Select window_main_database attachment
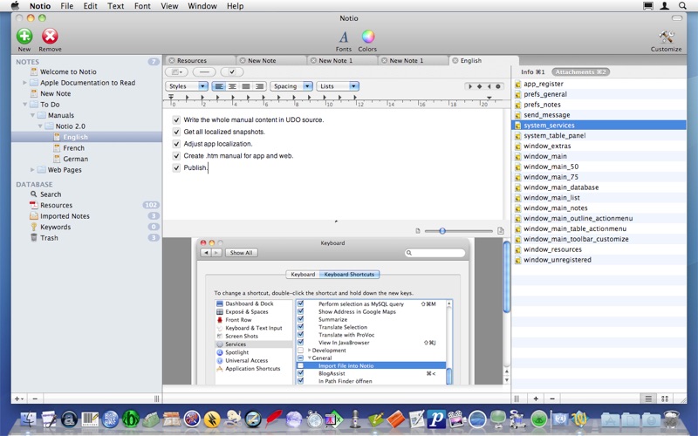The image size is (698, 436). coord(599,187)
